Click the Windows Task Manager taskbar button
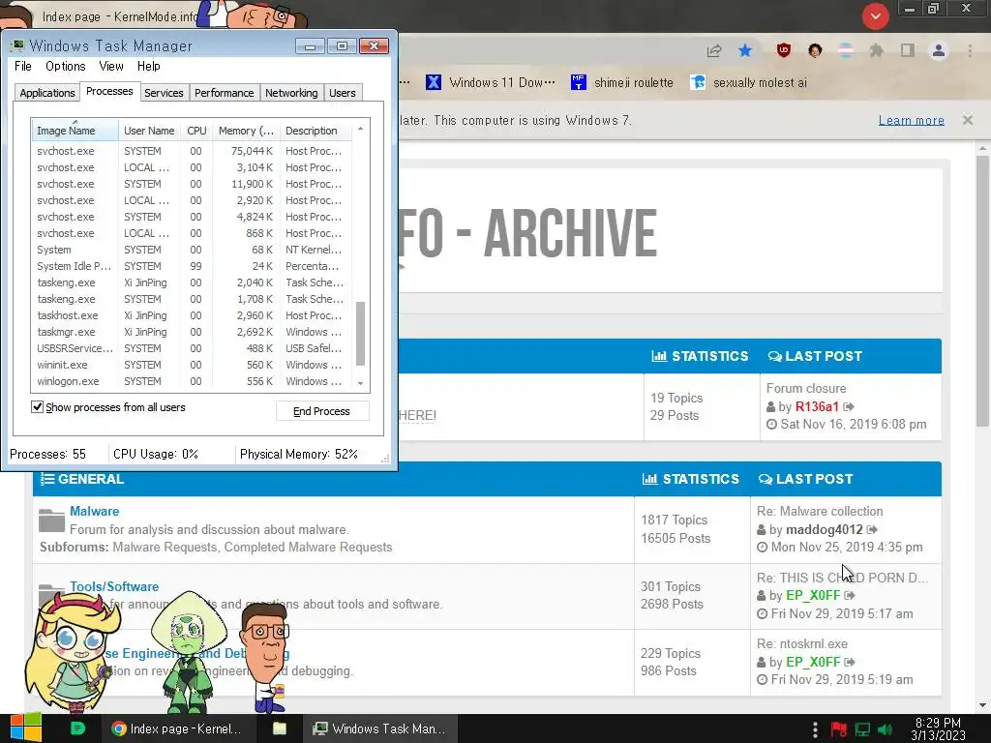Viewport: 991px width, 743px height. pos(379,728)
